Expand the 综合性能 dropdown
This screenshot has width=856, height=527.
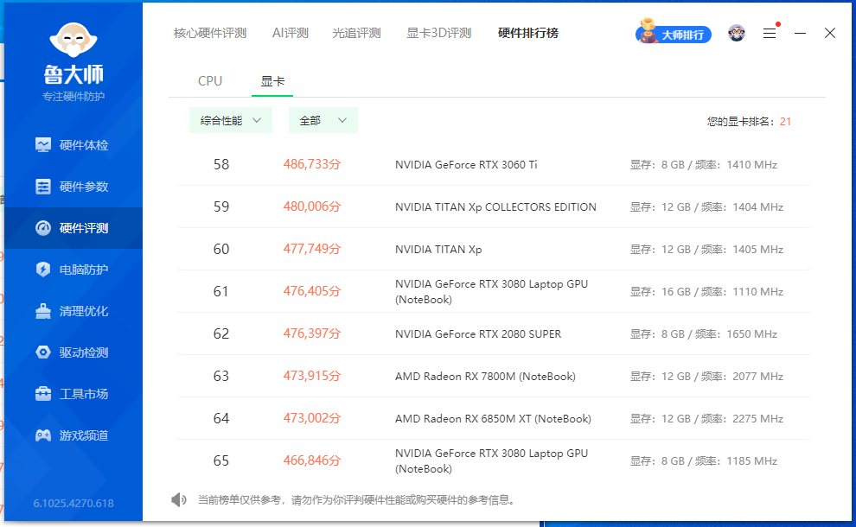coord(230,121)
